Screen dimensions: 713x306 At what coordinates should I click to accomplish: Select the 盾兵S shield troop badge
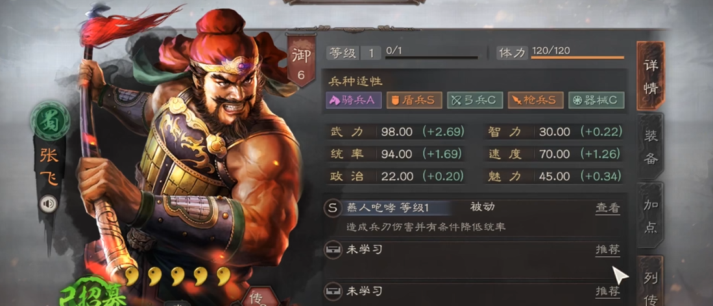[x=415, y=100]
